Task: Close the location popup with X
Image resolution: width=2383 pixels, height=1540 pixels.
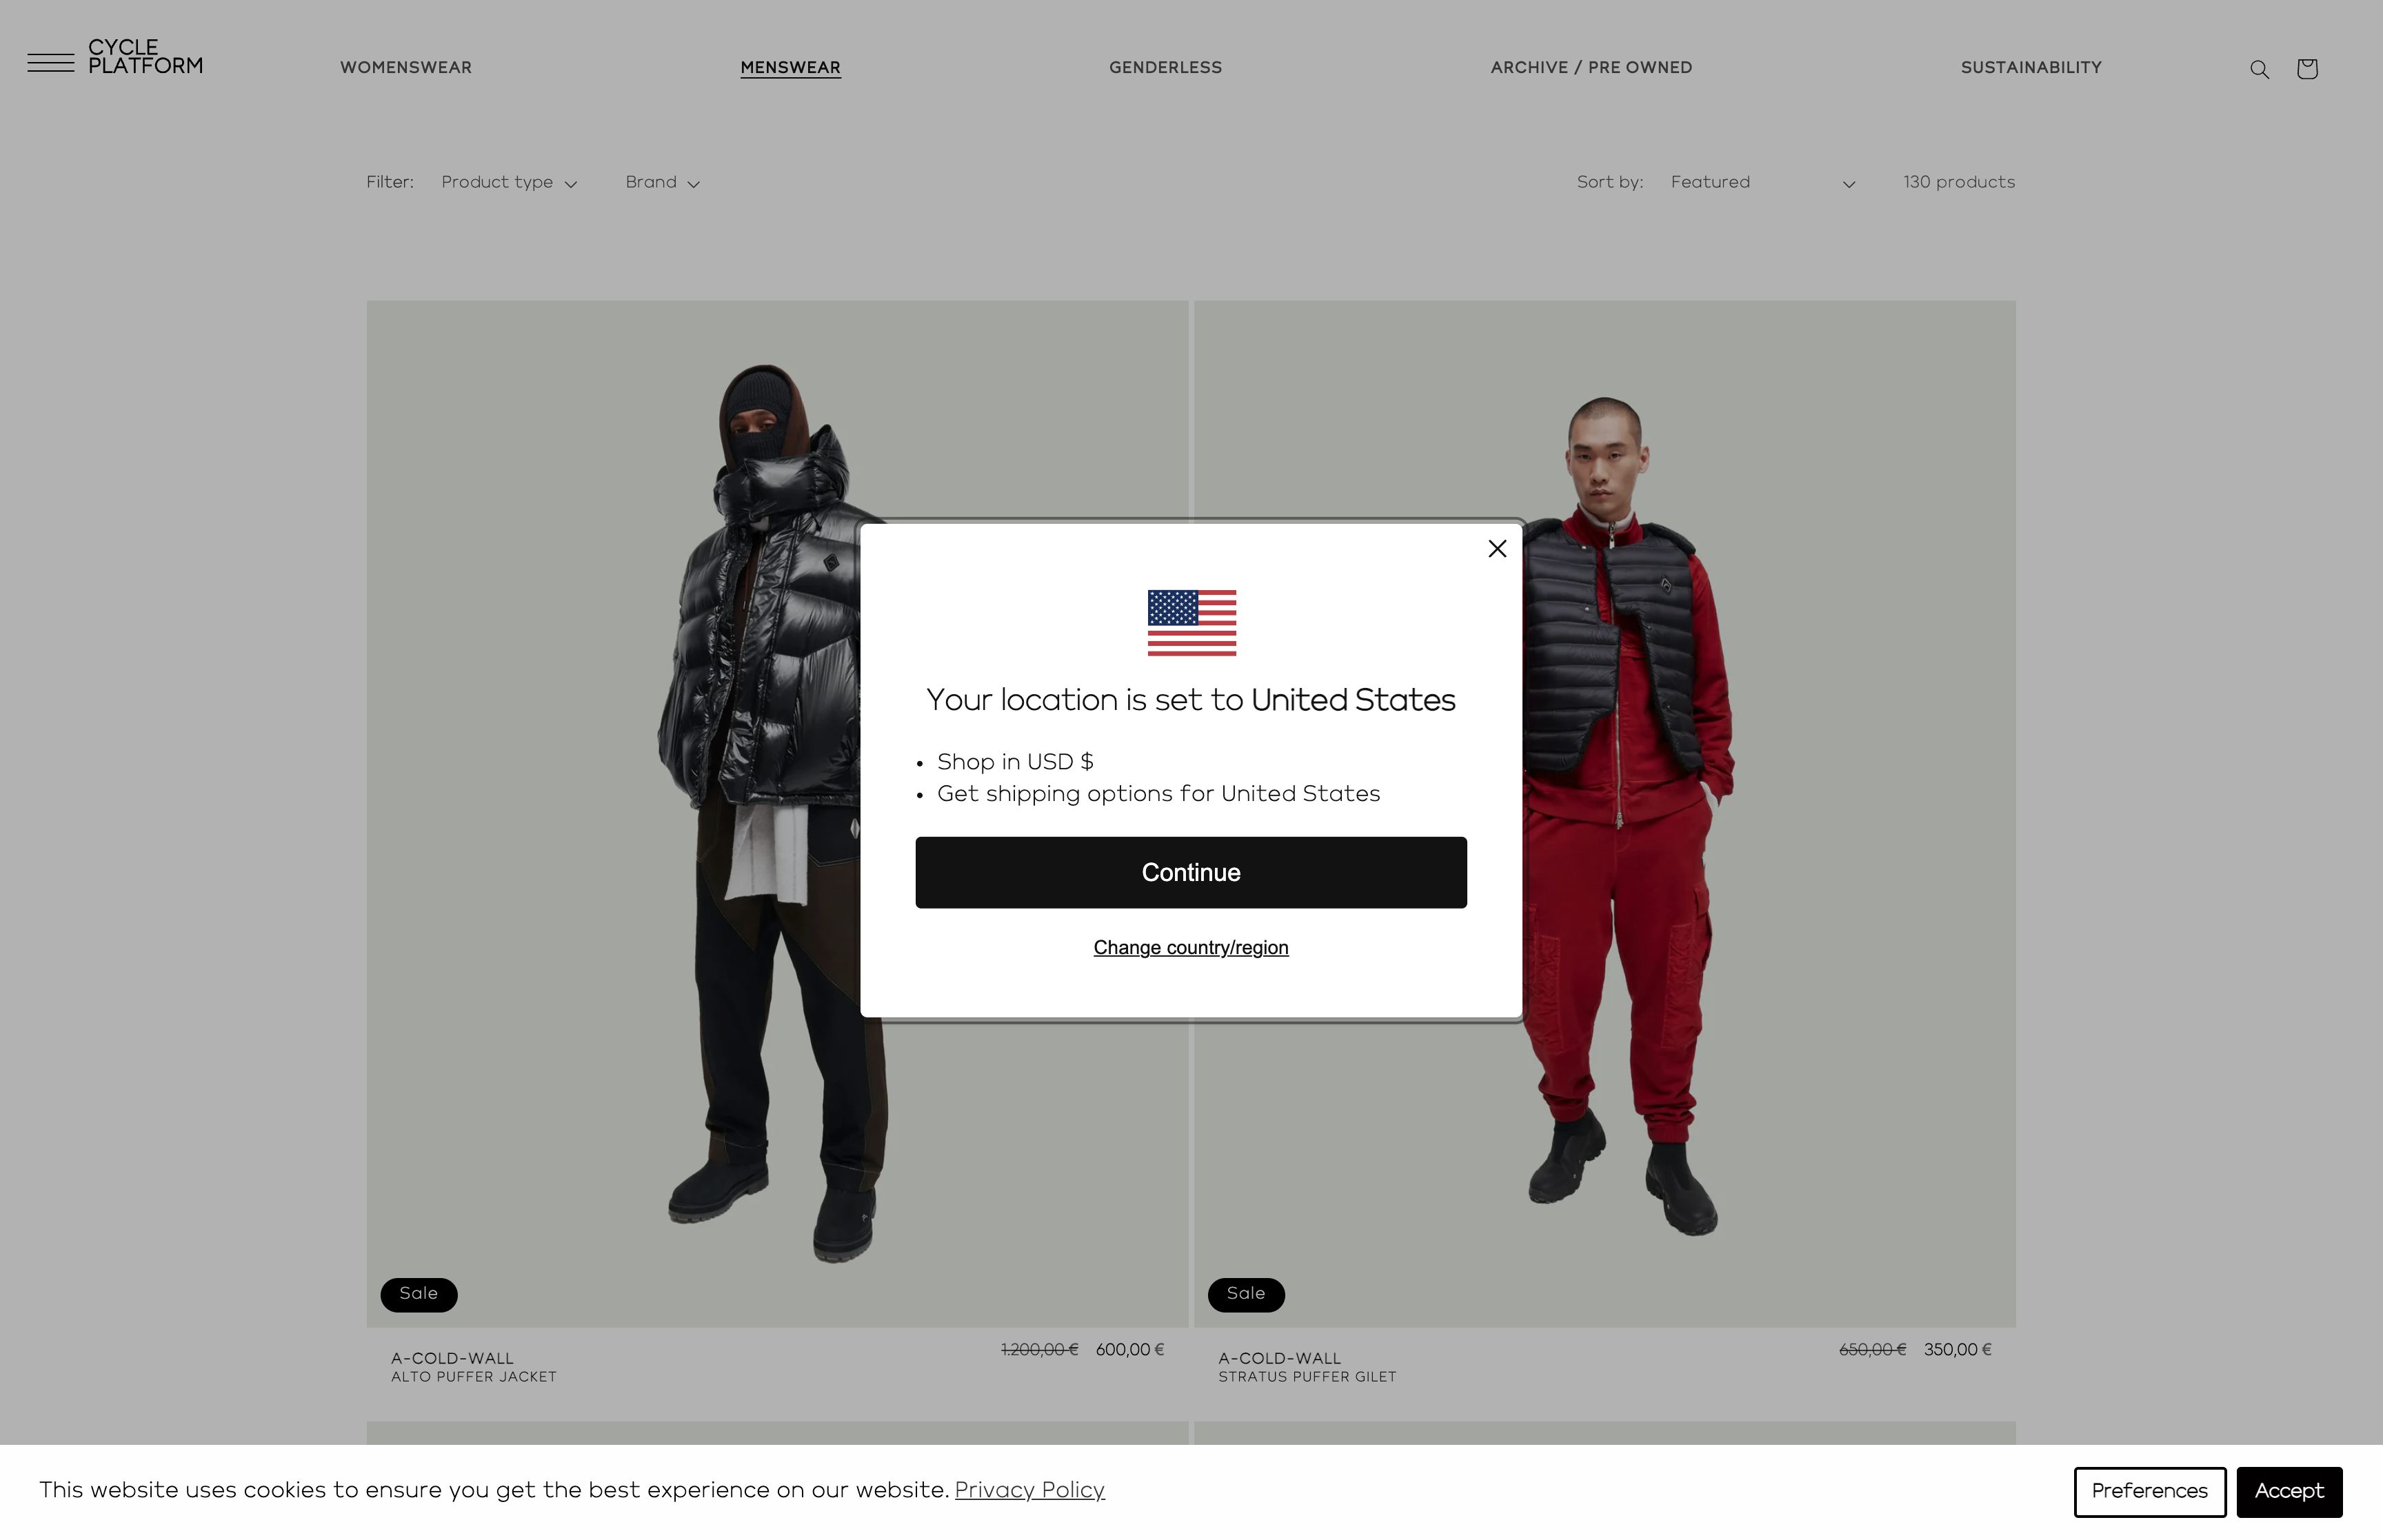Action: pos(1497,548)
